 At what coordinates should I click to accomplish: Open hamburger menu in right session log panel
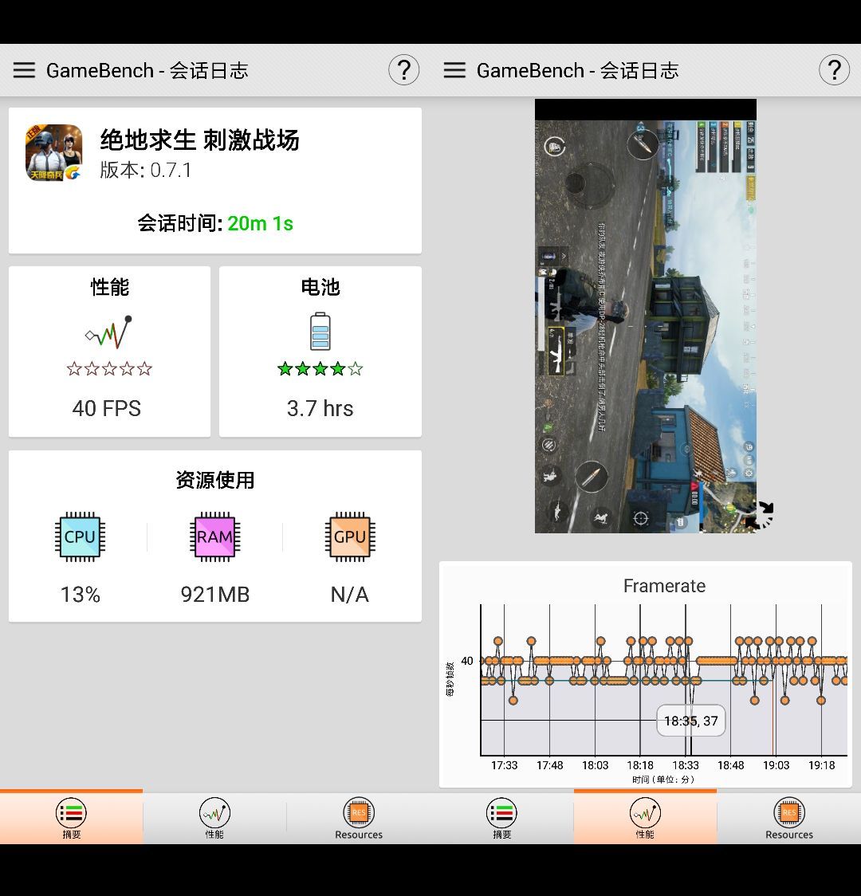454,70
